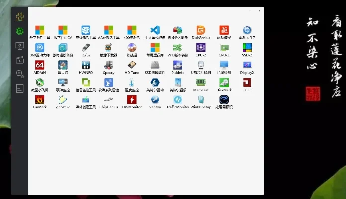The height and width of the screenshot is (199, 346).
Task: Launch 中文美式键盘 tool
Action: tap(155, 33)
